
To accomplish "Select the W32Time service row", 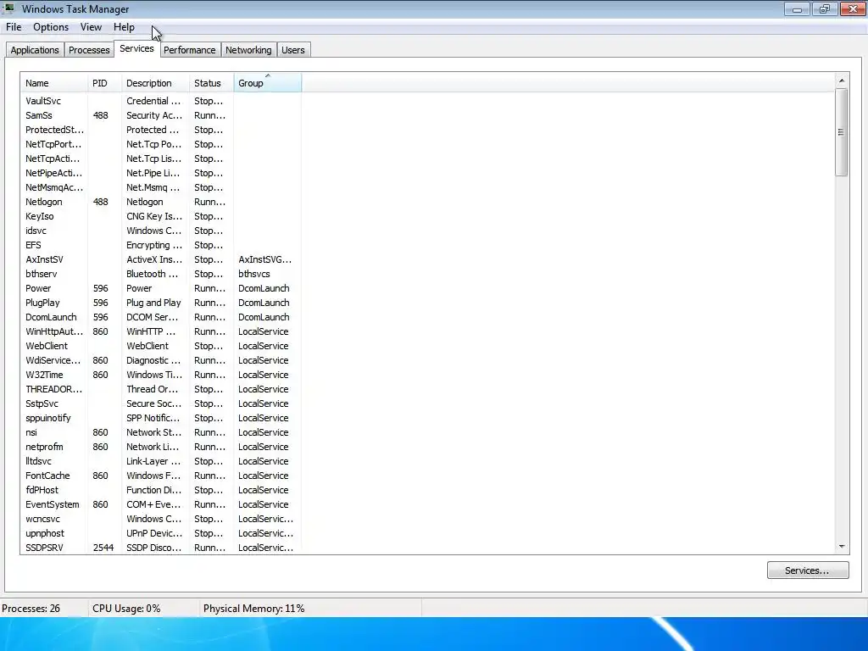I will coord(160,374).
